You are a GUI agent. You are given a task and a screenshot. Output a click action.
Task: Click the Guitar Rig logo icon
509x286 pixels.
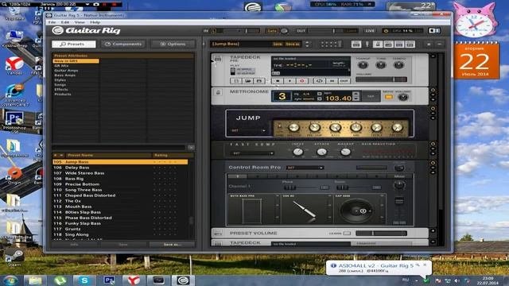point(57,30)
